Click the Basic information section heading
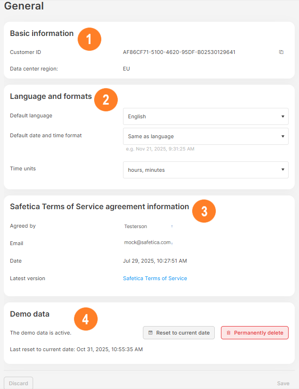The height and width of the screenshot is (389, 299). tap(42, 33)
